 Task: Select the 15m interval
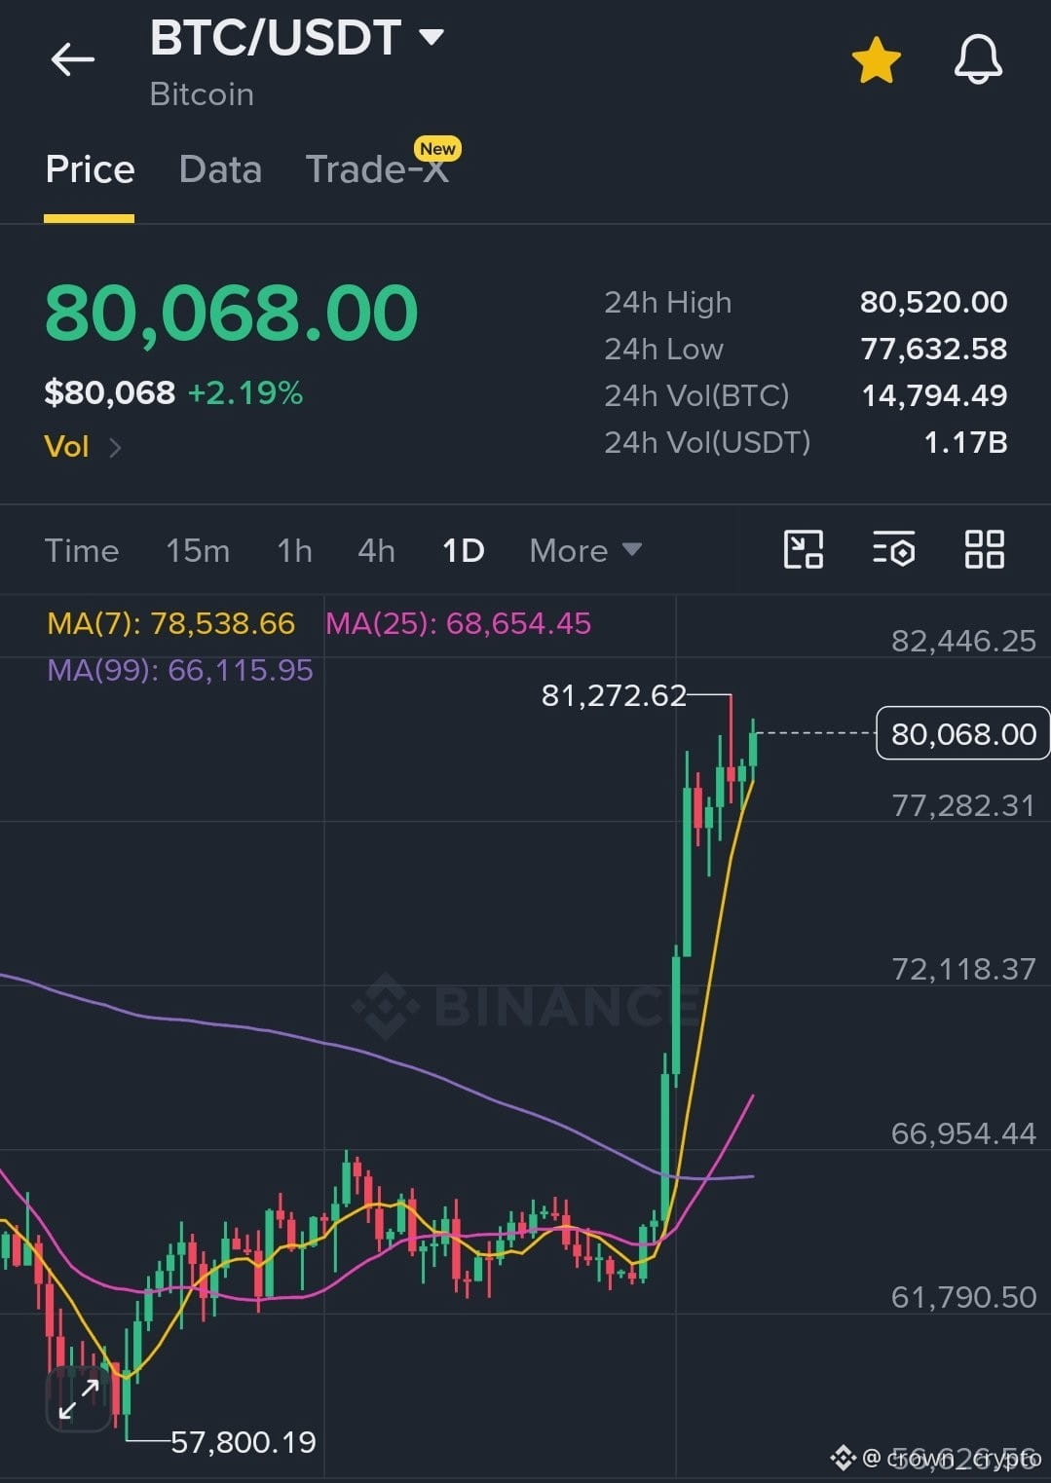198,551
